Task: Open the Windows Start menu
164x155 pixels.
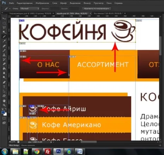Action: (x=5, y=152)
